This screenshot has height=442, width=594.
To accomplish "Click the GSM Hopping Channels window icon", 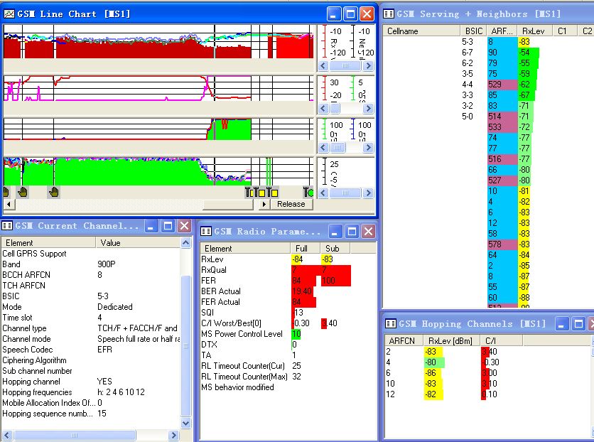I will point(390,324).
